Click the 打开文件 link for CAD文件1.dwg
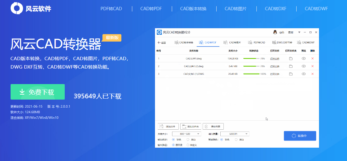The image size is (347, 161). pyautogui.click(x=274, y=59)
